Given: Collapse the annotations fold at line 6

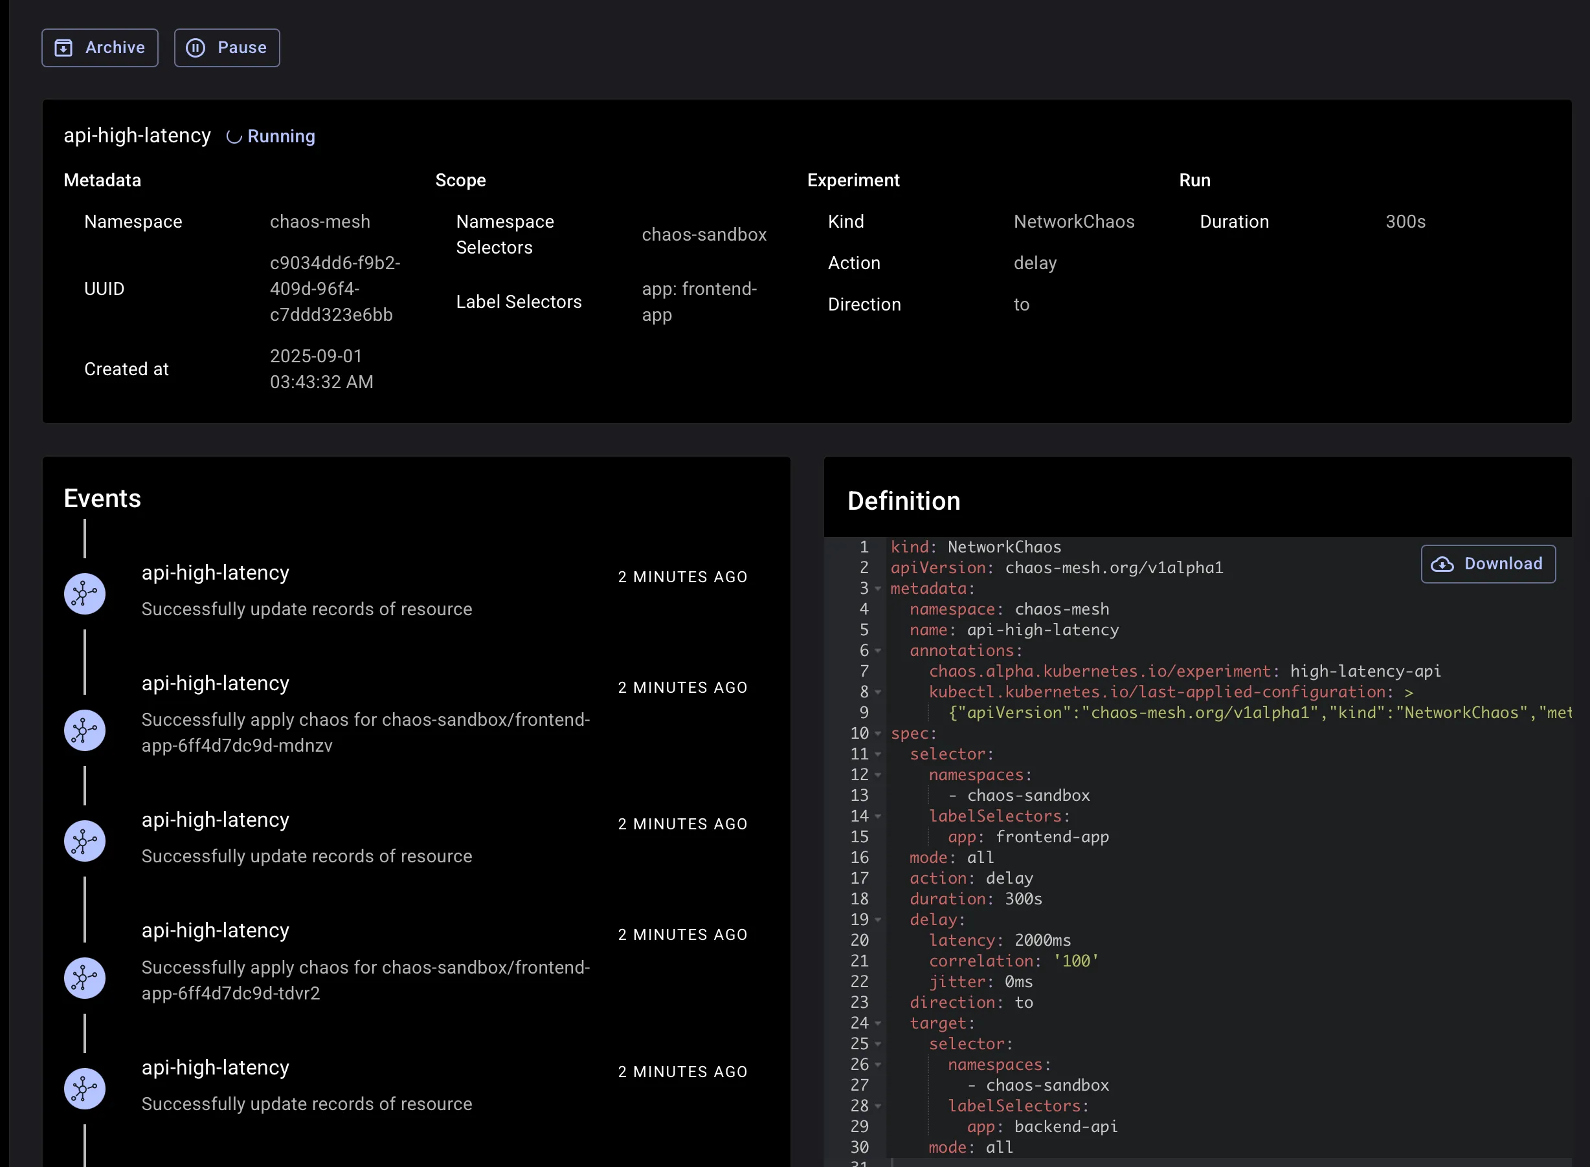Looking at the screenshot, I should (878, 651).
